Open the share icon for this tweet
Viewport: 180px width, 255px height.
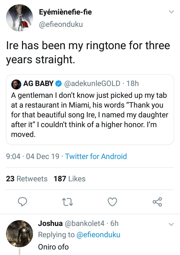click(157, 202)
